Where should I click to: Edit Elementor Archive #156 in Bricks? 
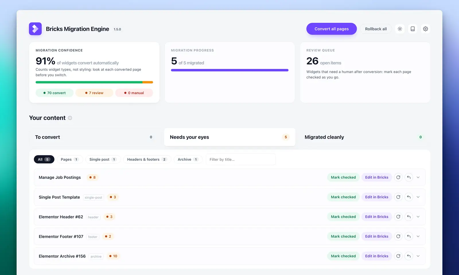pyautogui.click(x=377, y=256)
